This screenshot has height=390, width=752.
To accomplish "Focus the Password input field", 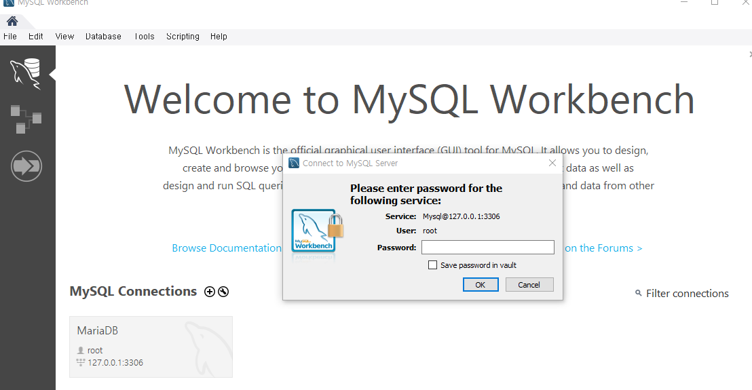I will pyautogui.click(x=488, y=247).
